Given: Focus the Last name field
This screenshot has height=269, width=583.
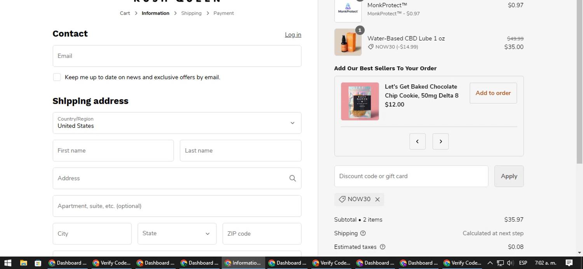Looking at the screenshot, I should pyautogui.click(x=241, y=151).
